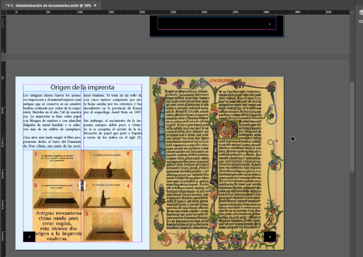Image resolution: width=363 pixels, height=257 pixels.
Task: Select the image panel numbered 5
Action: 108,226
